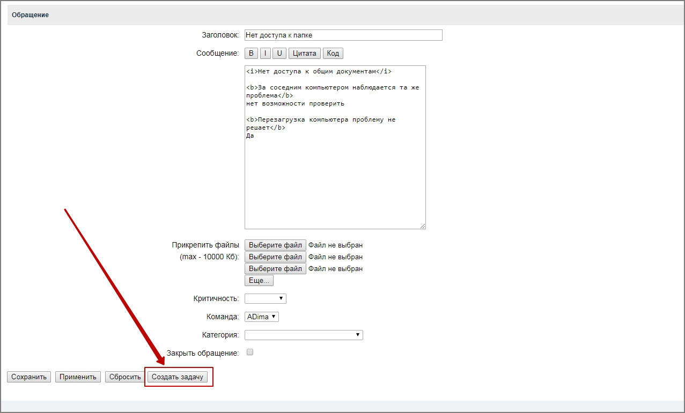Click the third Выберите файл button
Viewport: 685px width, 413px height.
[x=275, y=269]
